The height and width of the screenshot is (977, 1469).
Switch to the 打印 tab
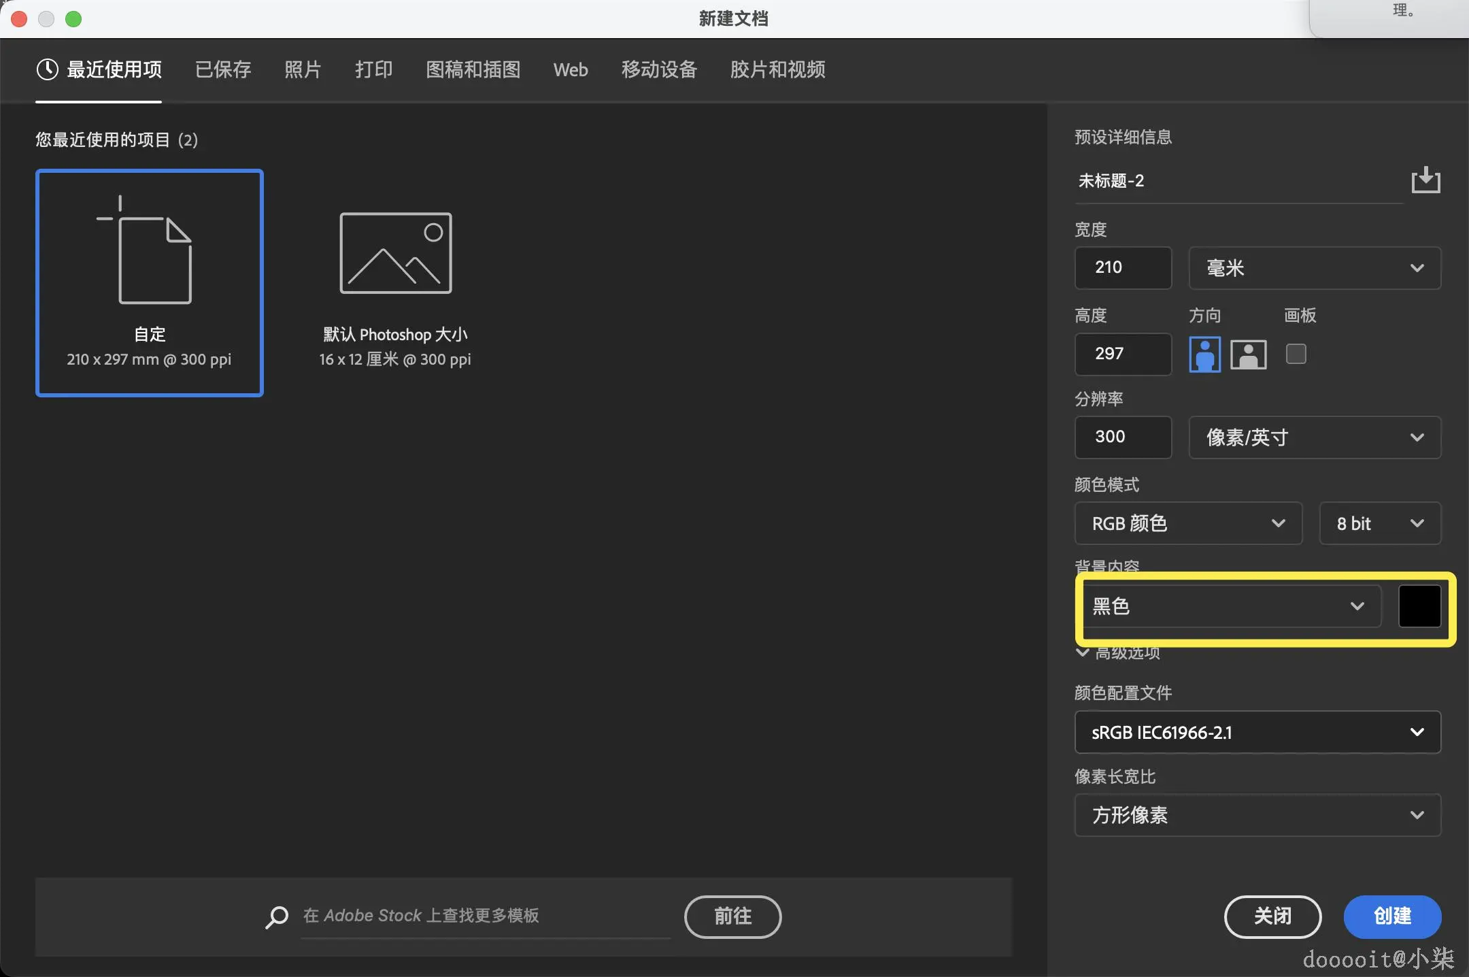click(373, 69)
